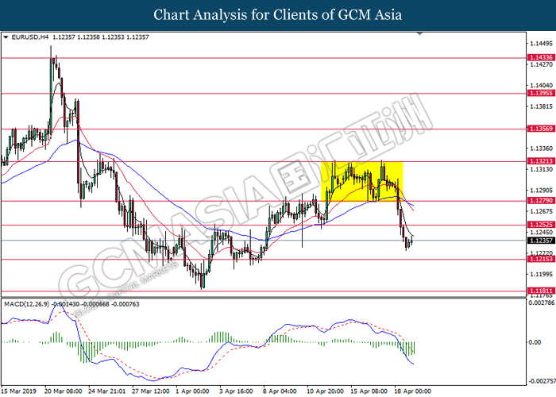556x397 pixels.
Task: Click the chart shift marker at top
Action: point(420,34)
